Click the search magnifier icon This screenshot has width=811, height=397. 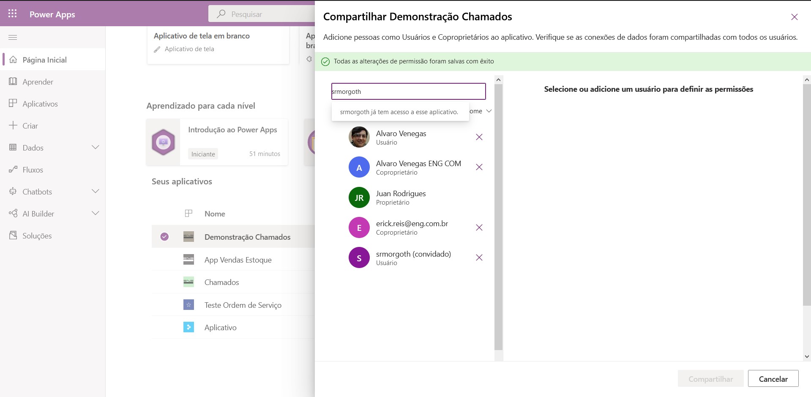pyautogui.click(x=221, y=14)
